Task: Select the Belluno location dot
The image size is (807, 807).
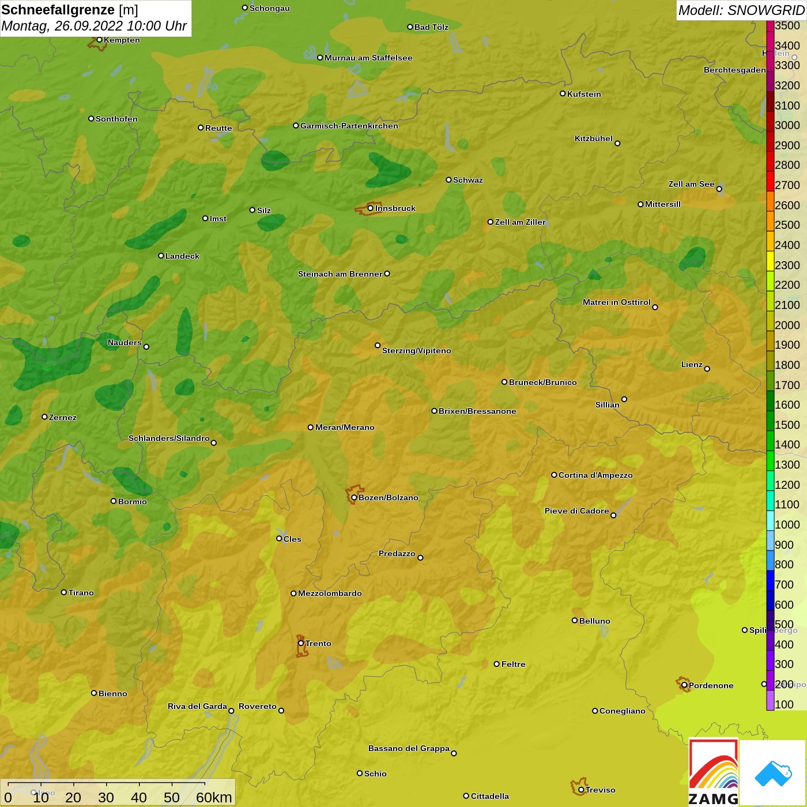Action: pyautogui.click(x=575, y=620)
